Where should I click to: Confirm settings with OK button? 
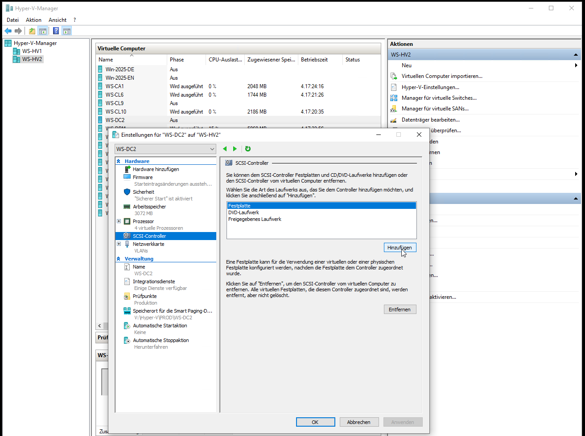pyautogui.click(x=315, y=422)
